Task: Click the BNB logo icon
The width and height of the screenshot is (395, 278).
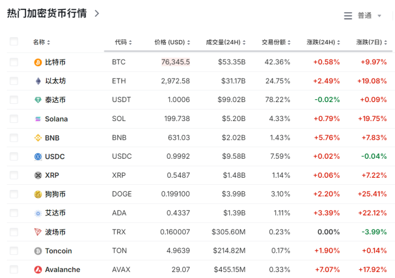Action: pyautogui.click(x=38, y=138)
